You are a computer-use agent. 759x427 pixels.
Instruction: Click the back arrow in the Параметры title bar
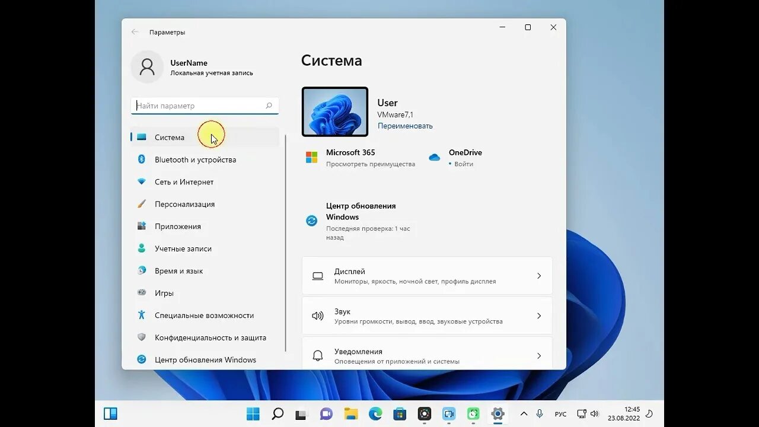[135, 32]
